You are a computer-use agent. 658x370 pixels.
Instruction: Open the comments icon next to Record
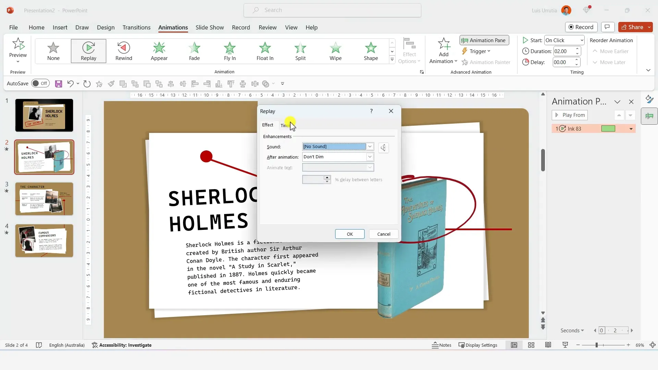(607, 27)
